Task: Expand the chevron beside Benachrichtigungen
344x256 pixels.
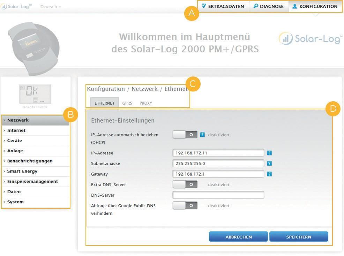Action: [4, 161]
